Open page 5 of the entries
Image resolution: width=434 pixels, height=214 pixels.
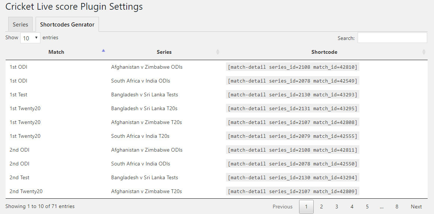pos(367,207)
